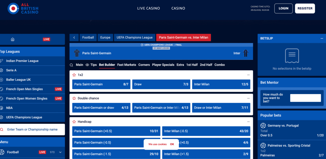Screen dimensions: 326x159
Task: Click the search icon in team search box
Action: click(x=2, y=130)
